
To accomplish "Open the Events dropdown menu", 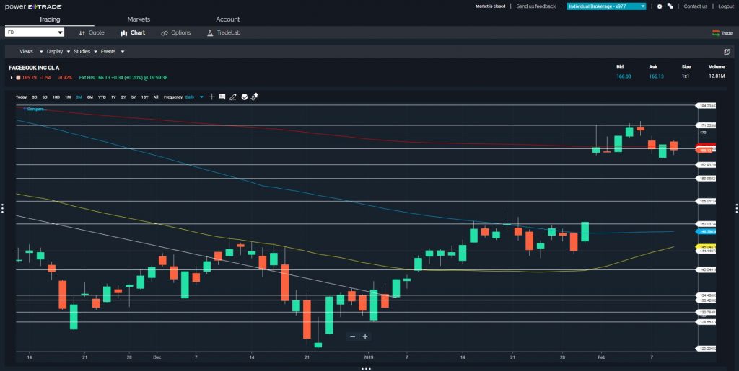I will (113, 51).
